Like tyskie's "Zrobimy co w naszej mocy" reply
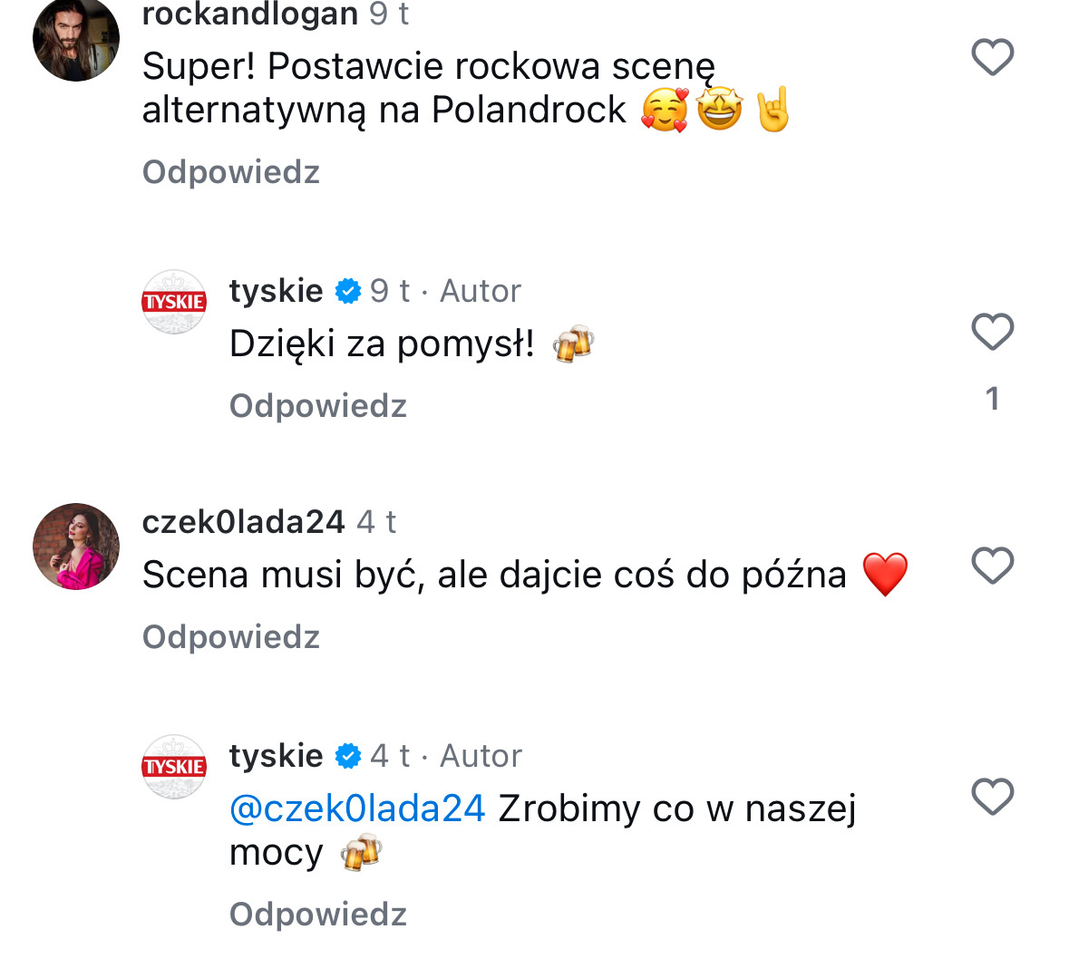 992,798
